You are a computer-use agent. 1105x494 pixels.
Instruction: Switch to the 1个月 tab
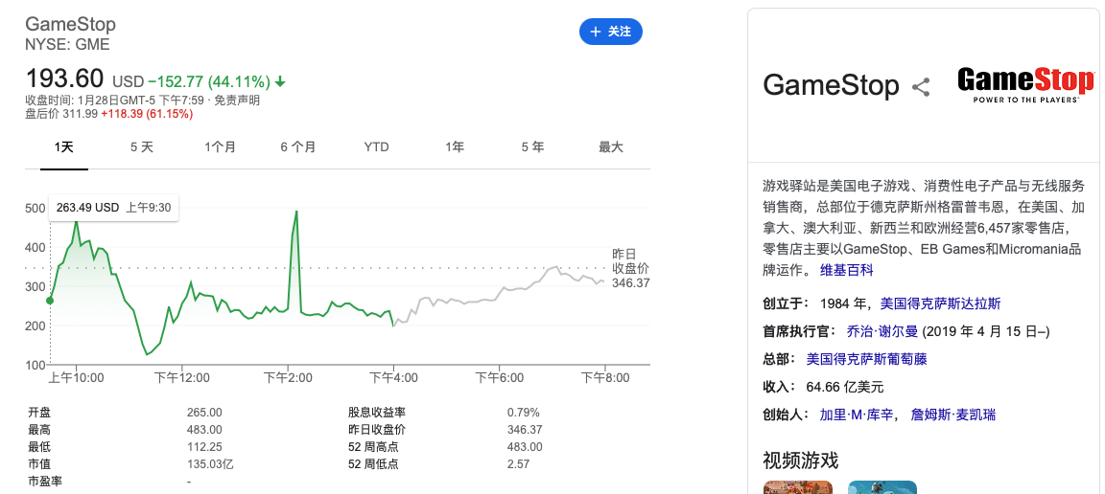220,147
